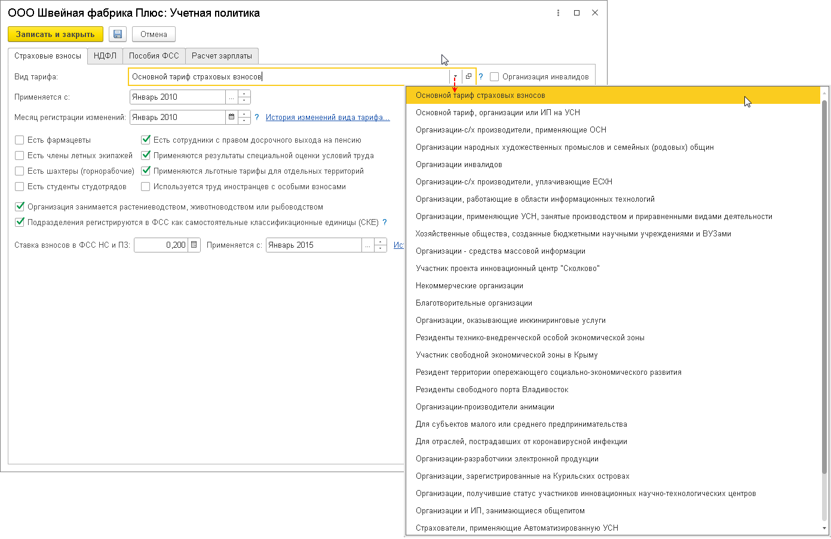Click the Отмена button
Screen dimensions: 831x539
[x=154, y=34]
